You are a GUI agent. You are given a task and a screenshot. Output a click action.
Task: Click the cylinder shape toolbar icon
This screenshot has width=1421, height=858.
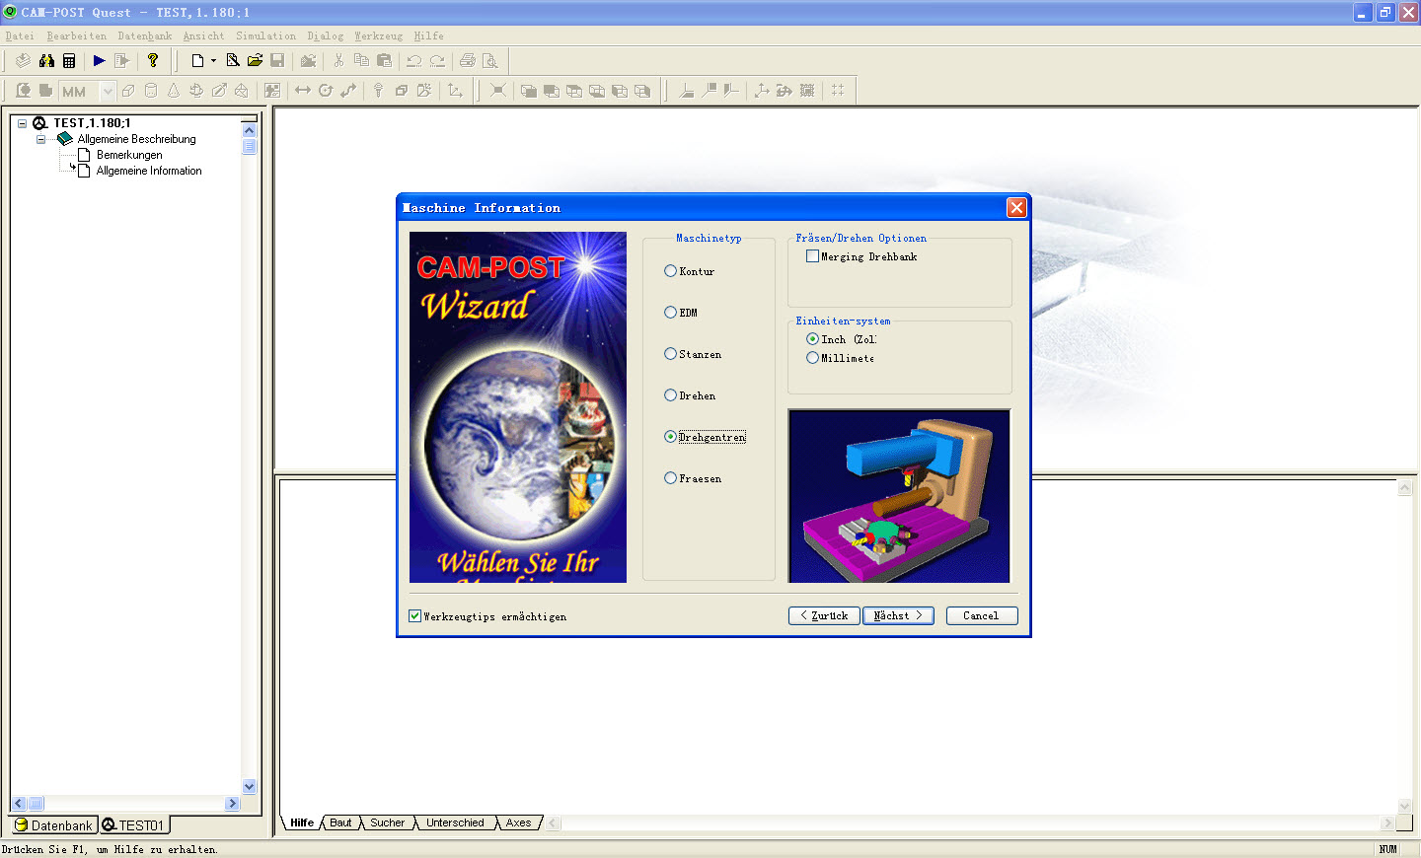151,91
